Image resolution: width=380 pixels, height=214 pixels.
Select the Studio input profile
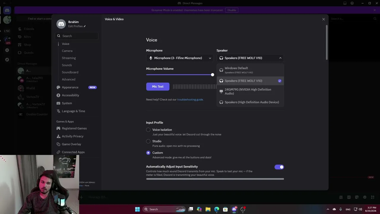(148, 141)
